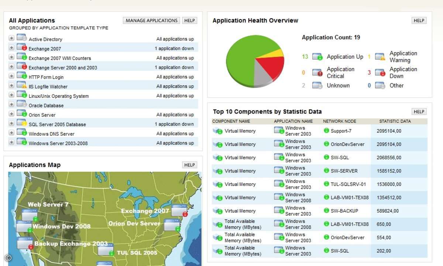This screenshot has width=443, height=266.
Task: Click the Application Up legend icon
Action: pyautogui.click(x=317, y=57)
